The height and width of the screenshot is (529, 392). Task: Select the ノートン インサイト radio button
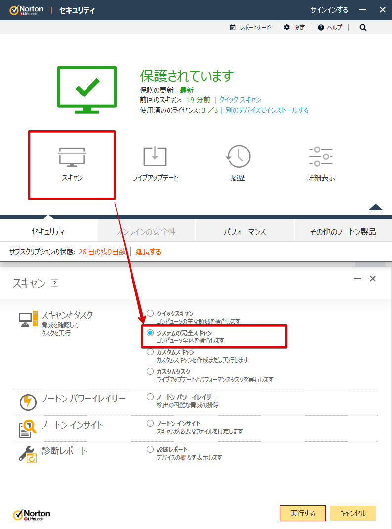pyautogui.click(x=150, y=423)
